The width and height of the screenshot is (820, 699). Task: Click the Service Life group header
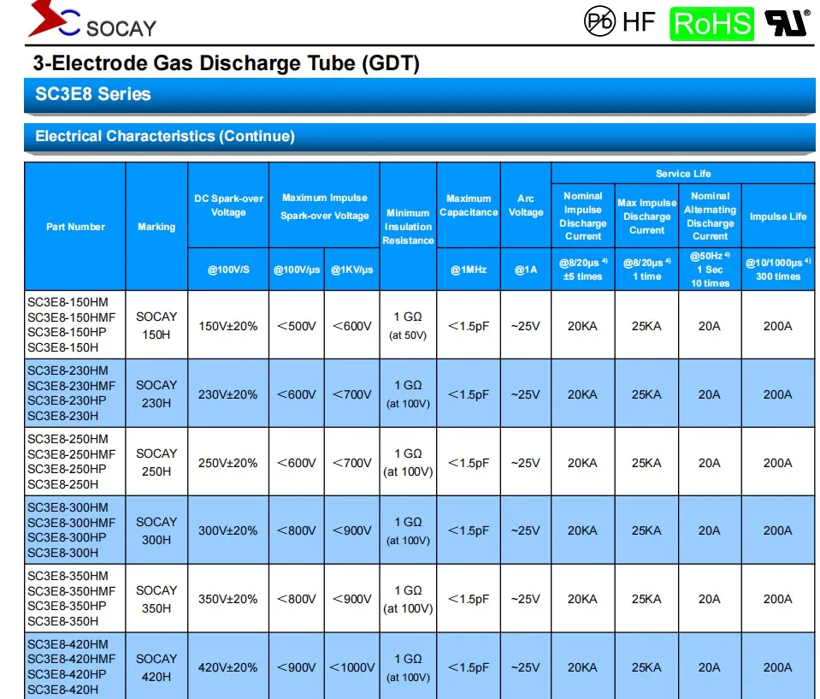coord(683,173)
